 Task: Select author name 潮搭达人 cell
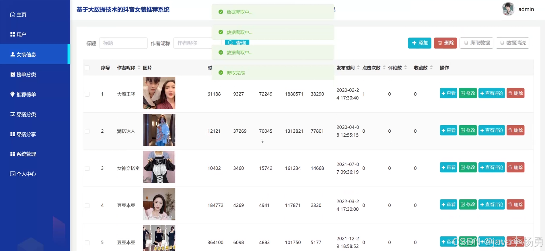pos(126,131)
